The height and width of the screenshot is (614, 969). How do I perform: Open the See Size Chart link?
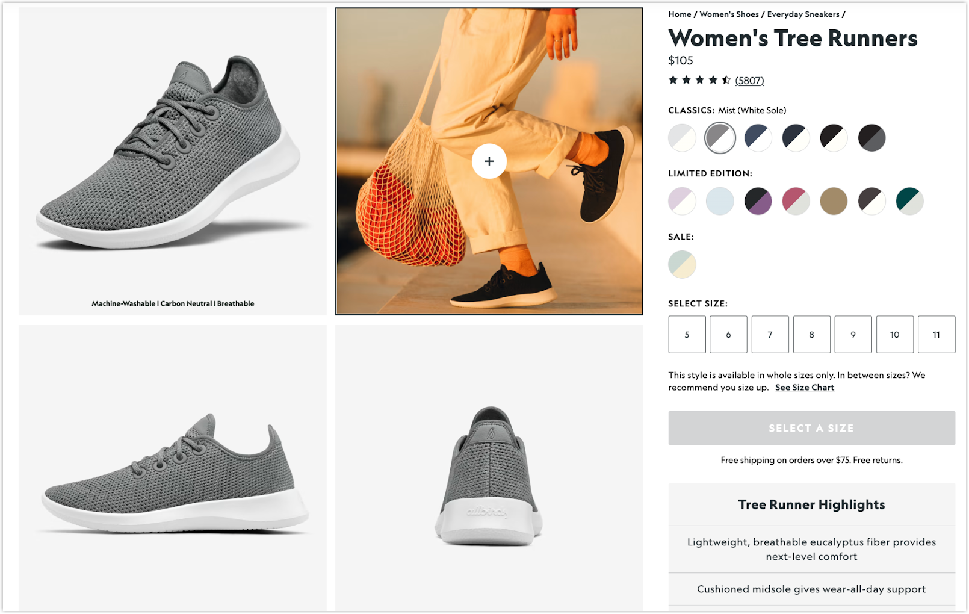(x=804, y=387)
